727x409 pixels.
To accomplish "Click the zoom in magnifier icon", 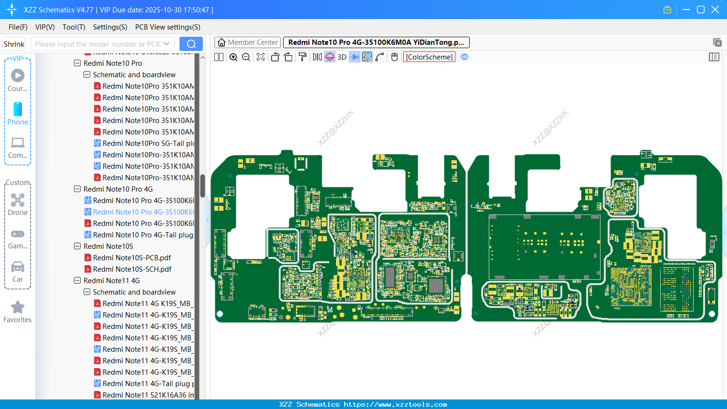I will coord(233,57).
